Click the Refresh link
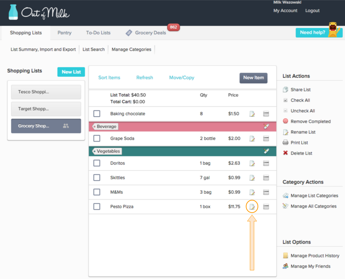Viewport: 345px width, 279px height. point(145,78)
